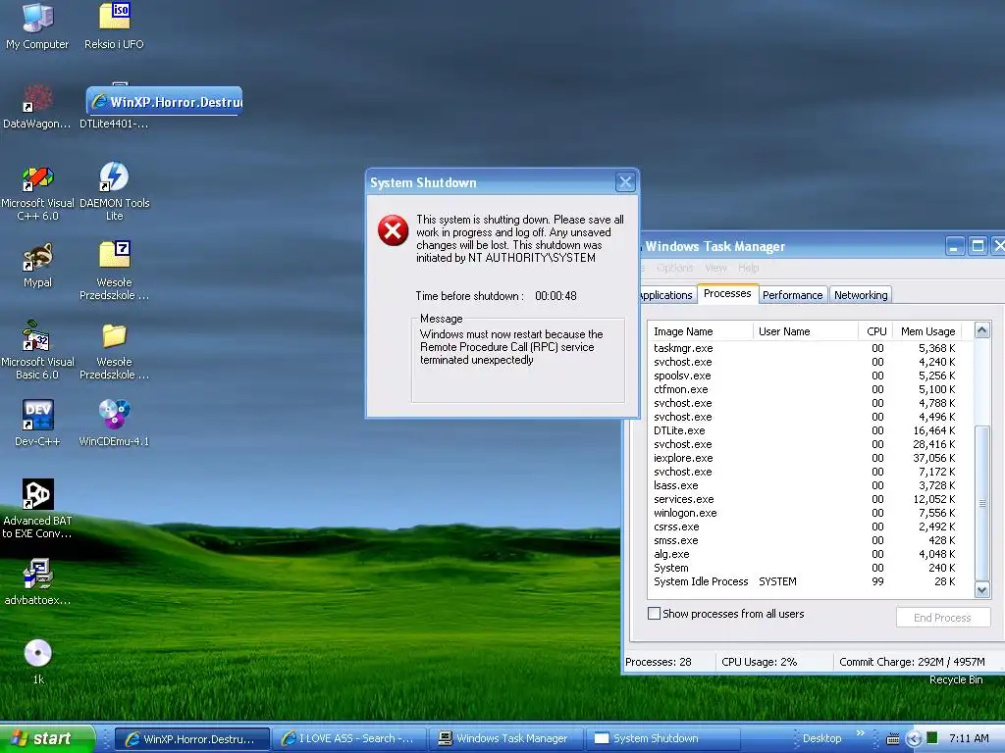This screenshot has height=753, width=1005.
Task: Close the System Shutdown dialog
Action: 625,182
